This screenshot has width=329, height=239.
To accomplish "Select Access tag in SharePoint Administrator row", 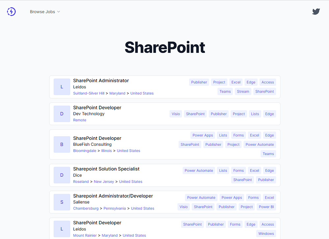I will click(x=268, y=82).
